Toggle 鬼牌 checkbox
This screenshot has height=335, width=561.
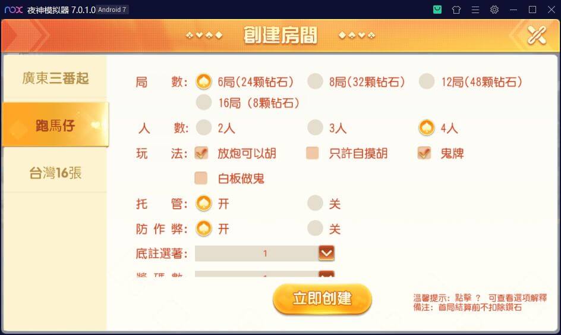pos(424,153)
